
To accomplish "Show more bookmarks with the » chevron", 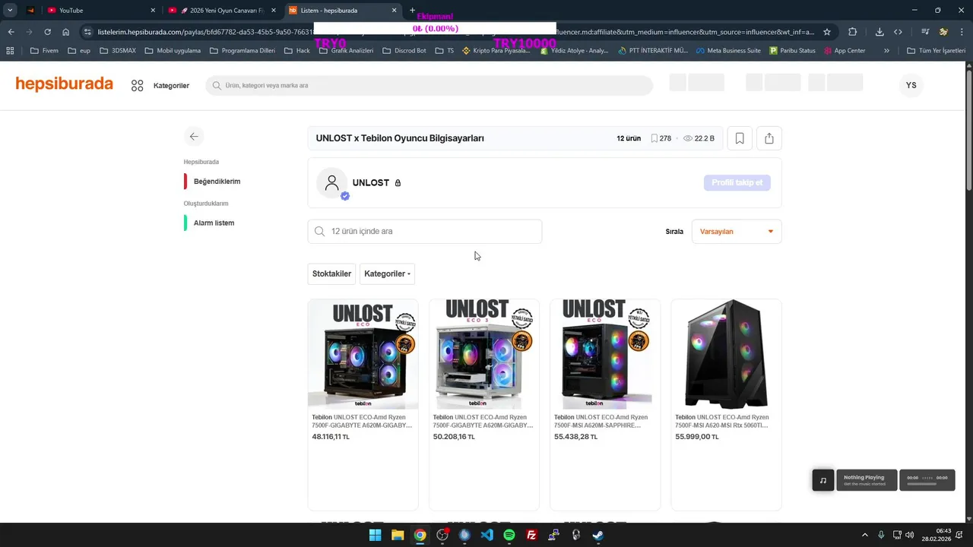I will click(x=886, y=51).
